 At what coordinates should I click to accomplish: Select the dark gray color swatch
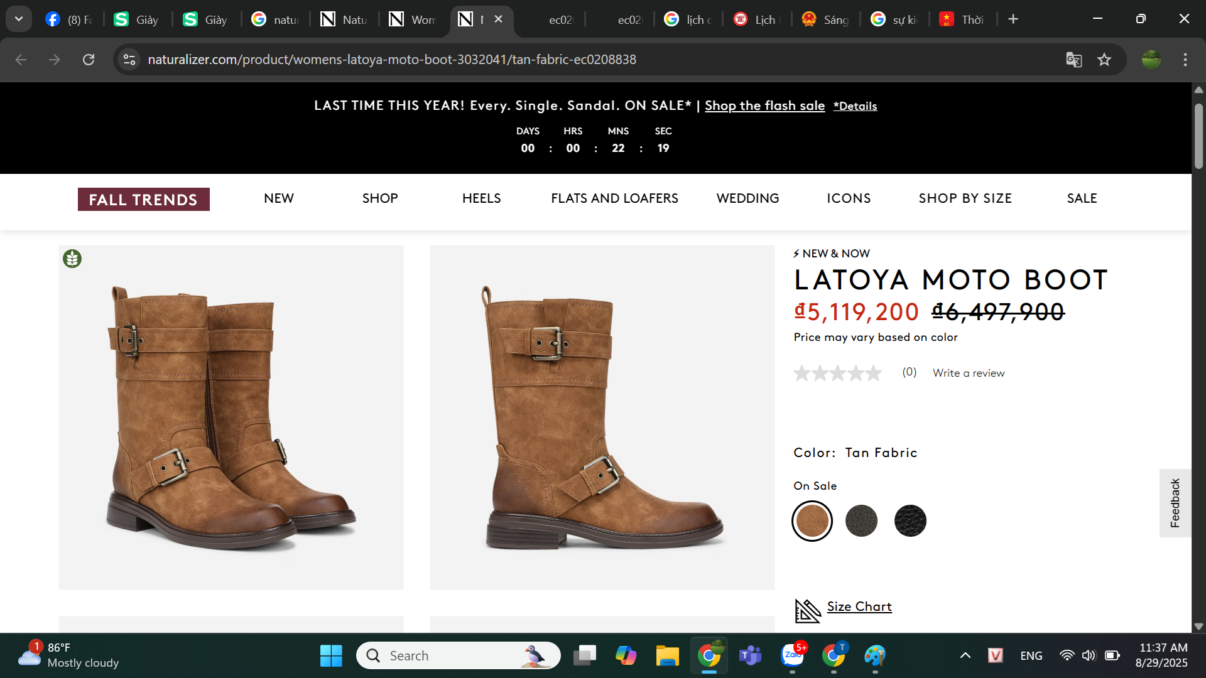click(x=861, y=521)
